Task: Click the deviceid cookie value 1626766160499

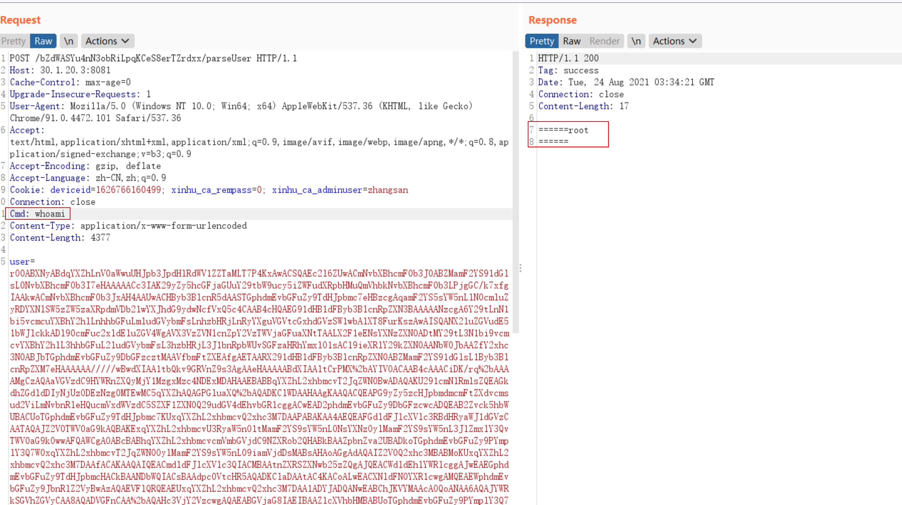Action: coord(128,190)
